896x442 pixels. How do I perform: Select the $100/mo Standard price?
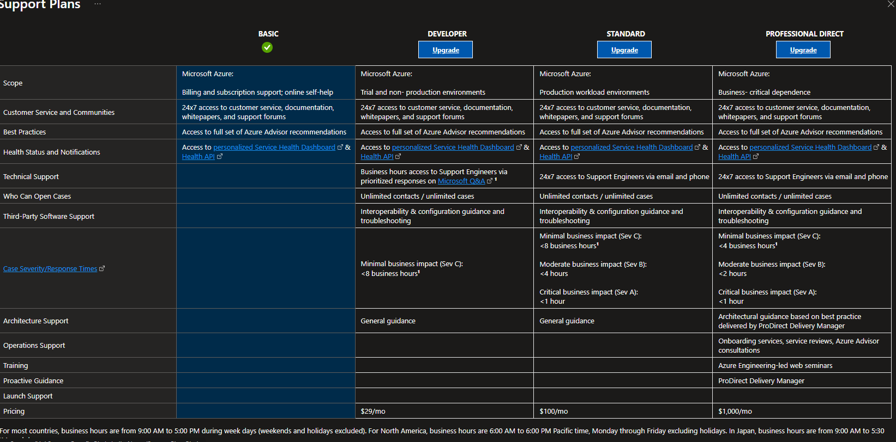(x=554, y=412)
